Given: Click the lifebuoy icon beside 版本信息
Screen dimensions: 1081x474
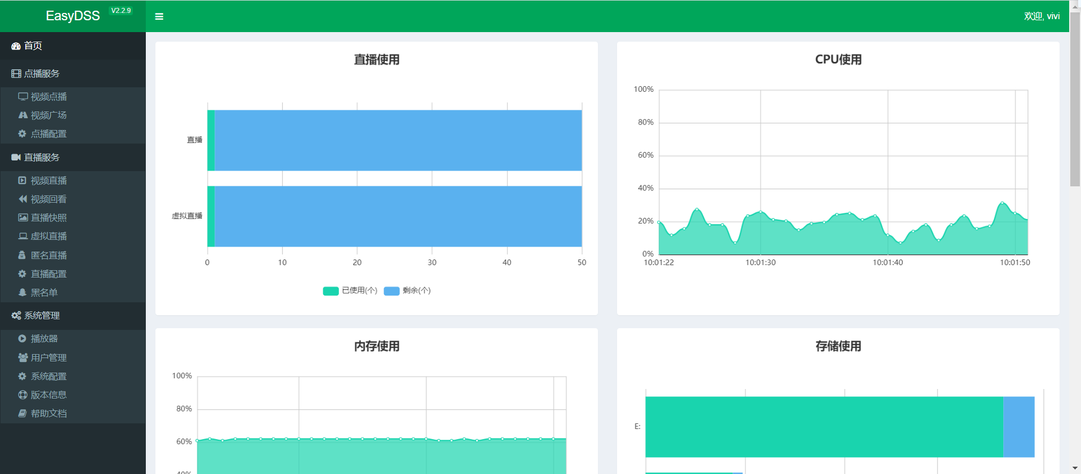Looking at the screenshot, I should [x=23, y=395].
